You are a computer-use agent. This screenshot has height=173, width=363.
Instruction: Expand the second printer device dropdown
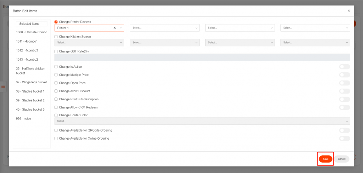pyautogui.click(x=164, y=28)
